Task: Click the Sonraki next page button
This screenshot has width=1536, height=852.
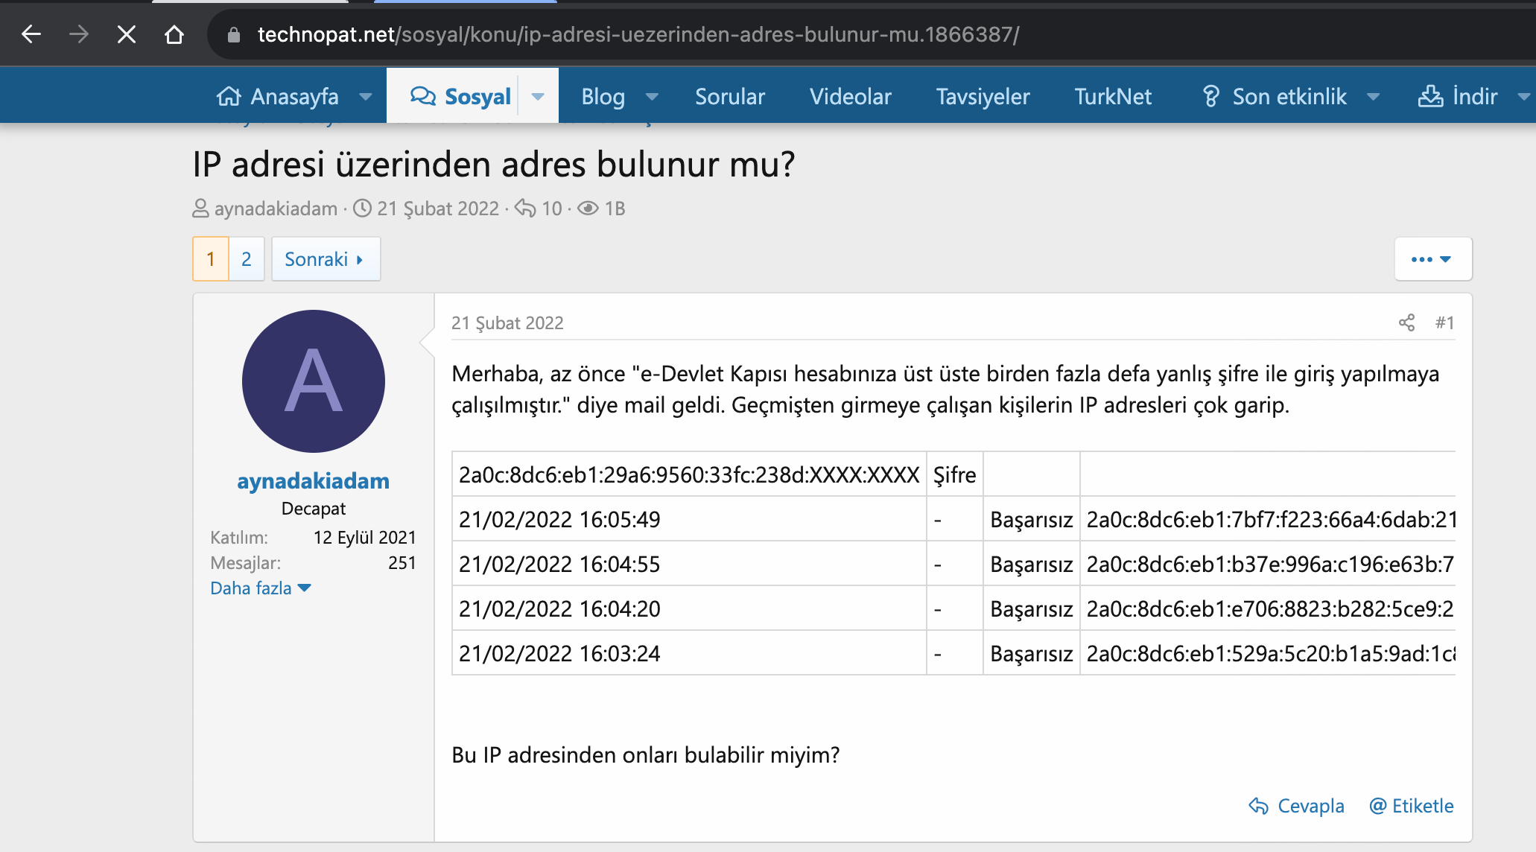Action: click(326, 259)
